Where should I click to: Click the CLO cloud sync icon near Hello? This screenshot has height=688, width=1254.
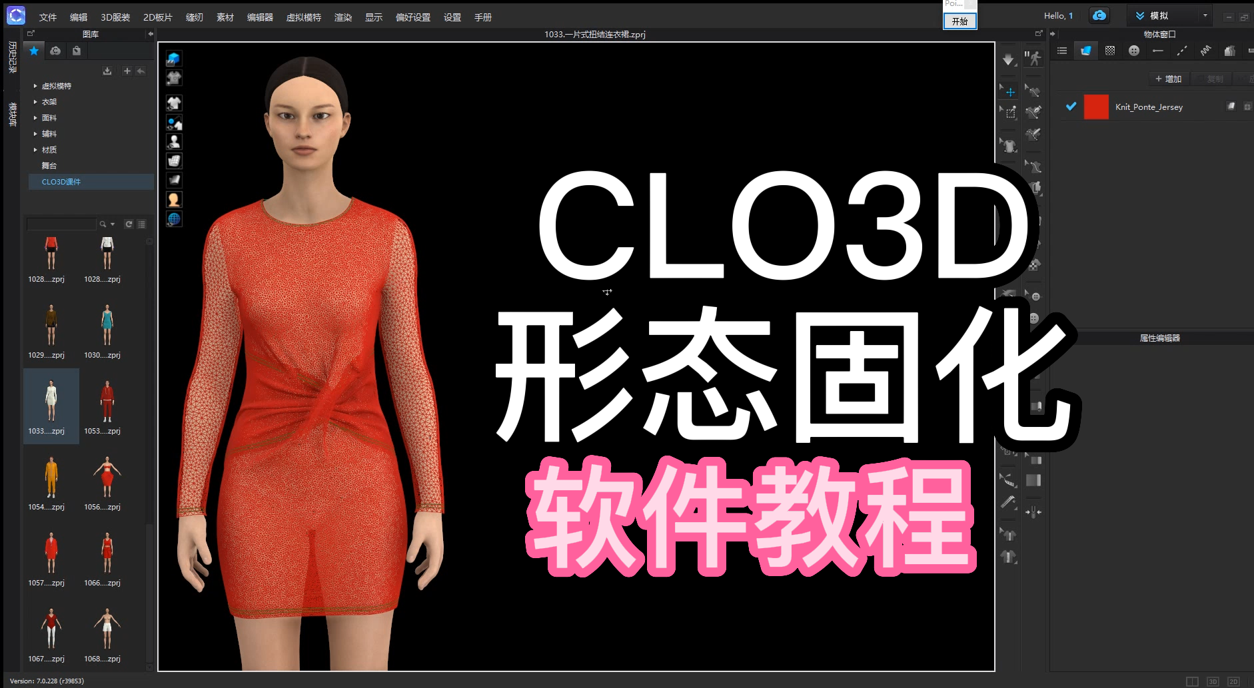coord(1099,15)
